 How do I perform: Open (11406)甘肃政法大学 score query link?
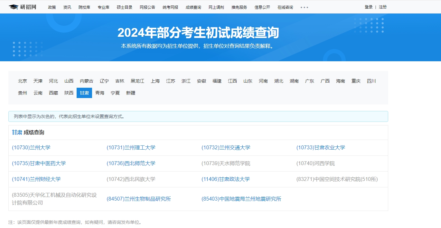point(226,179)
